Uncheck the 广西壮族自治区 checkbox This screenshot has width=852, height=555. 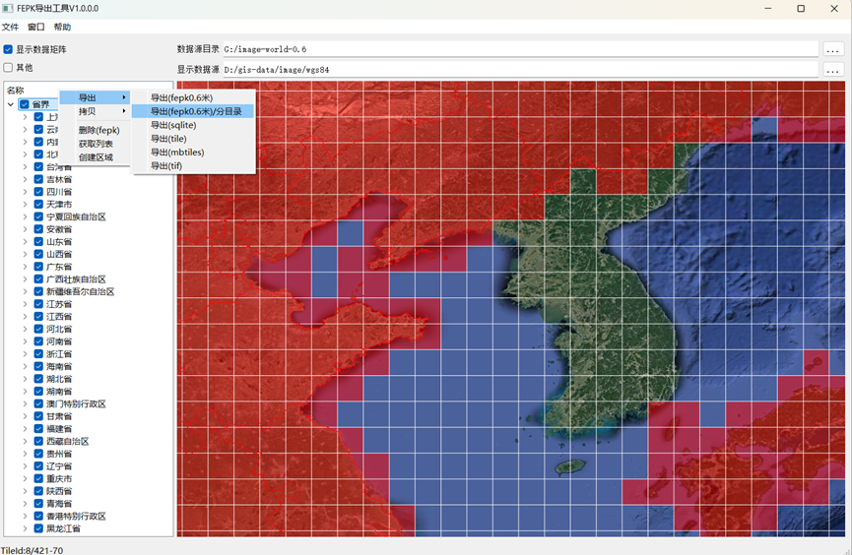(38, 279)
